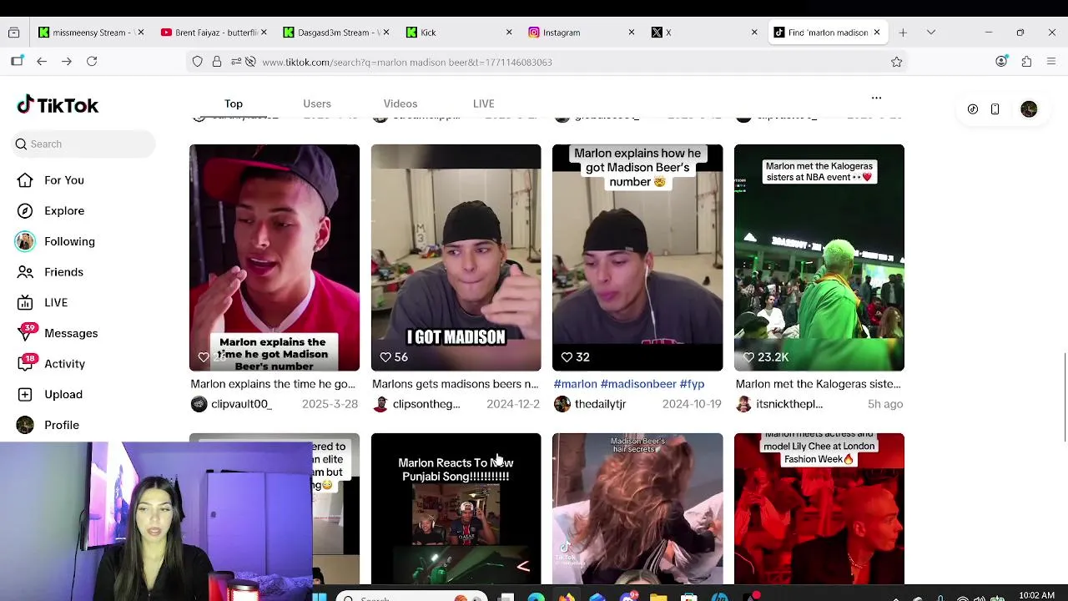Open red-jersey Marlon video thumbnail
Viewport: 1068px width, 601px height.
point(275,258)
